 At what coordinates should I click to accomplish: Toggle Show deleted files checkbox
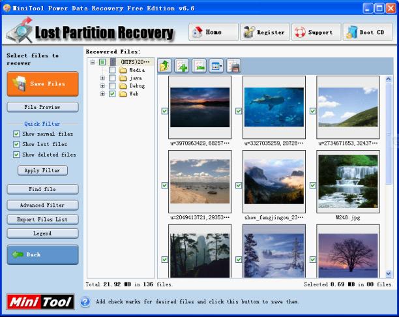pyautogui.click(x=16, y=155)
